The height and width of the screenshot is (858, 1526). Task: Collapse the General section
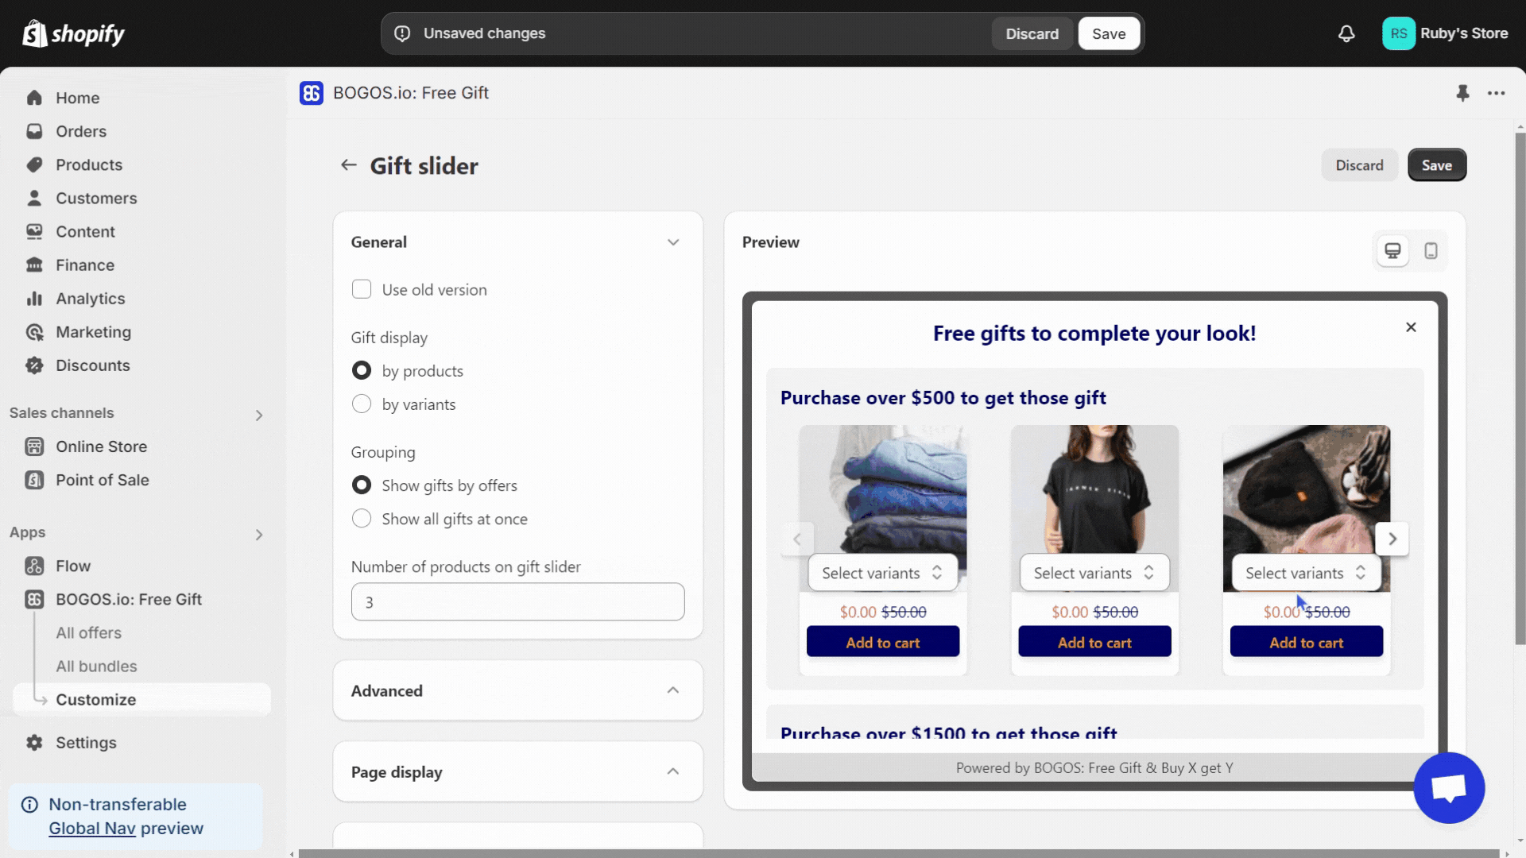point(673,241)
